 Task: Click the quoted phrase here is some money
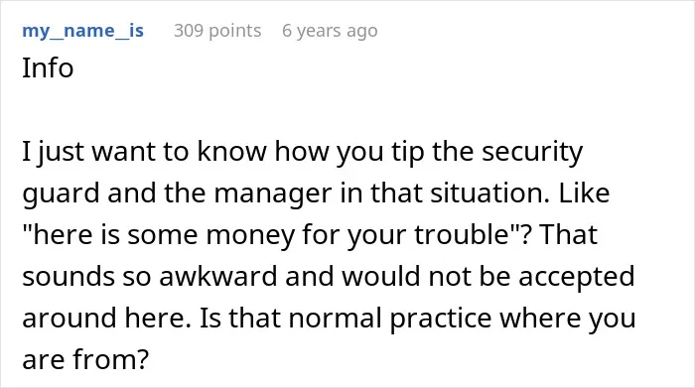[153, 235]
